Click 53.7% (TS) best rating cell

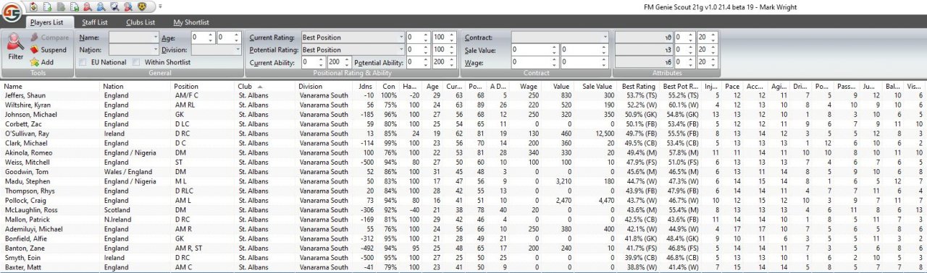[642, 95]
